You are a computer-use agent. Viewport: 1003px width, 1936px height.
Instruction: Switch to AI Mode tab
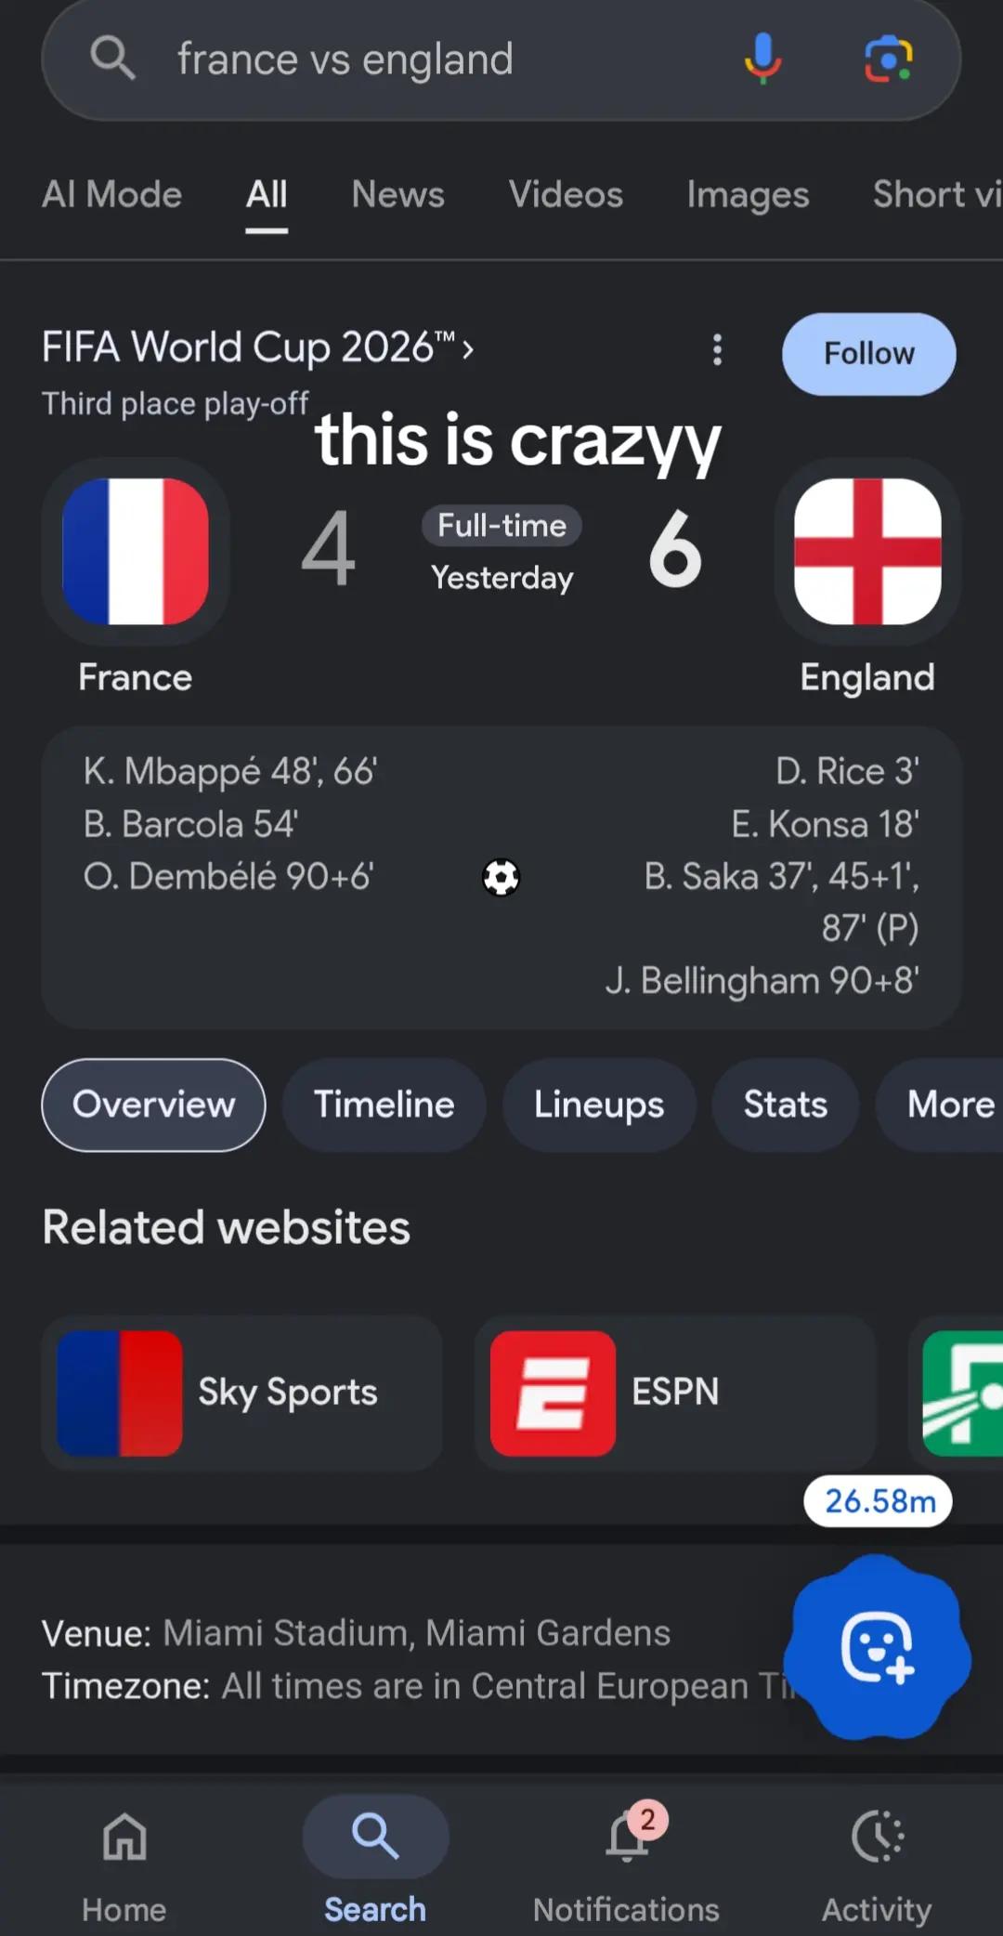111,194
